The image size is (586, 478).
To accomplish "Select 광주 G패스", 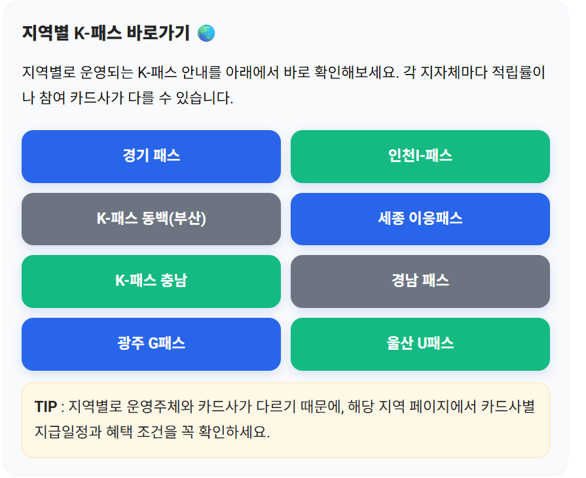I will click(151, 344).
